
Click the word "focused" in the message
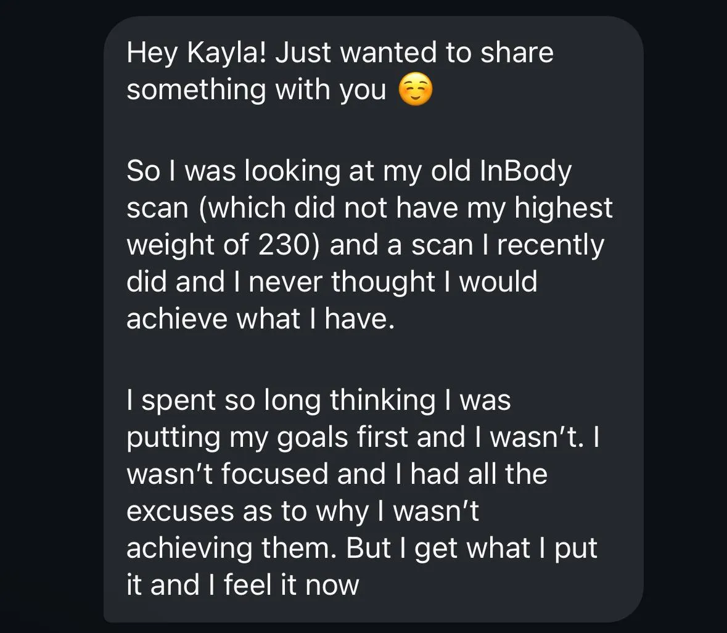click(x=274, y=474)
